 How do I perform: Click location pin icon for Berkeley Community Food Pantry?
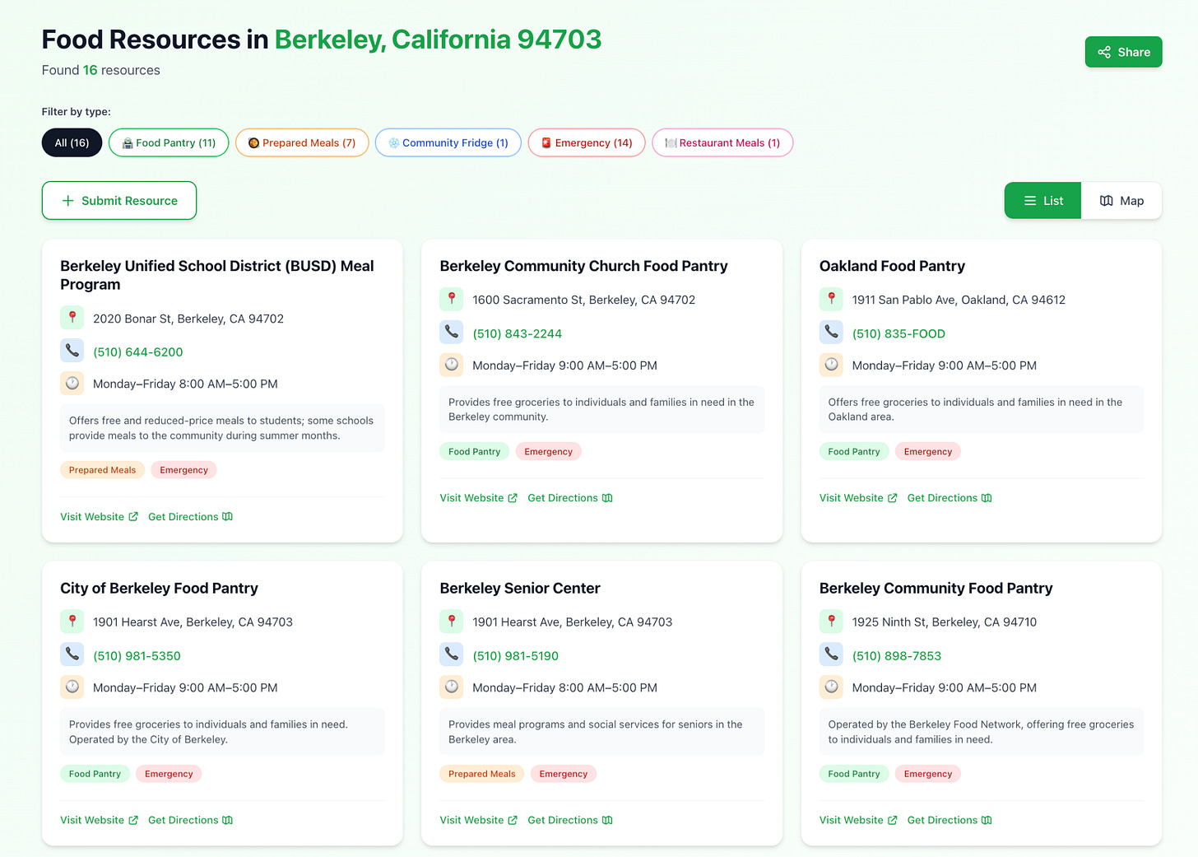831,622
